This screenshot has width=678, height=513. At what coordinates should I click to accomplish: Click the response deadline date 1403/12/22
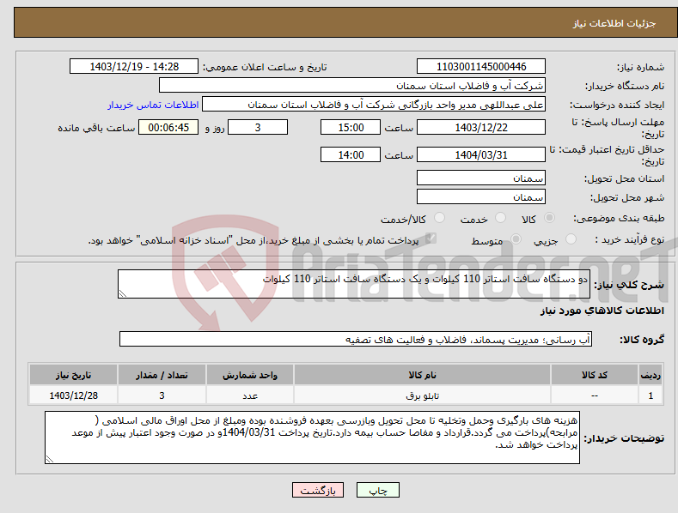[481, 127]
